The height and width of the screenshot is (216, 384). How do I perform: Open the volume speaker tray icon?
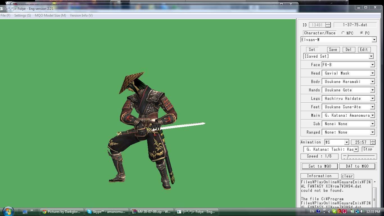(362, 211)
